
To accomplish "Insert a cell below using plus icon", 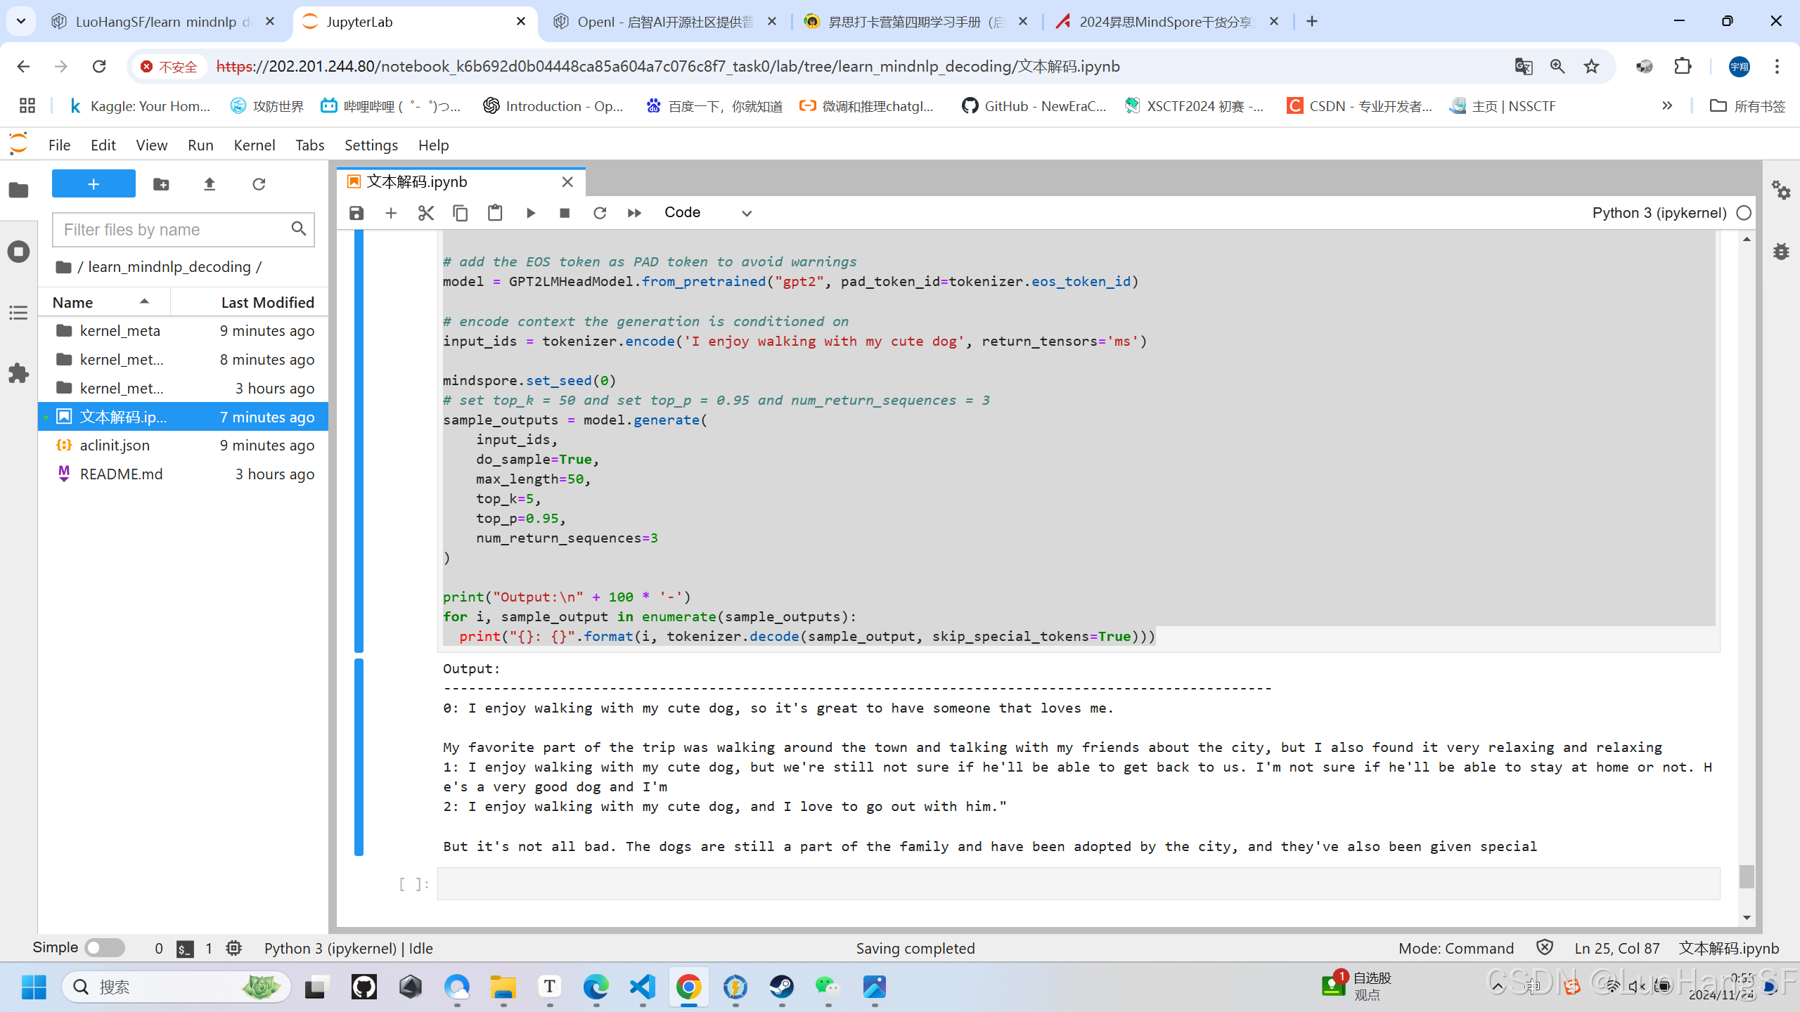I will 391,213.
